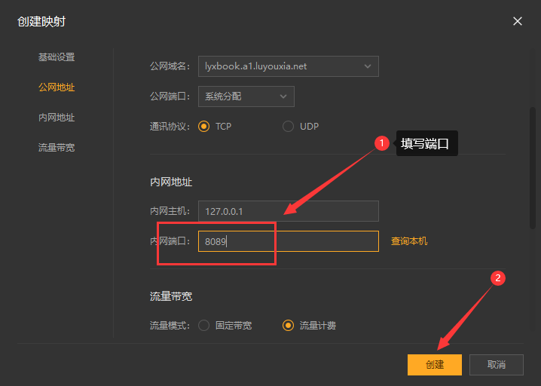This screenshot has width=541, height=386.
Task: Choose the UDP protocol radio button
Action: [x=288, y=127]
